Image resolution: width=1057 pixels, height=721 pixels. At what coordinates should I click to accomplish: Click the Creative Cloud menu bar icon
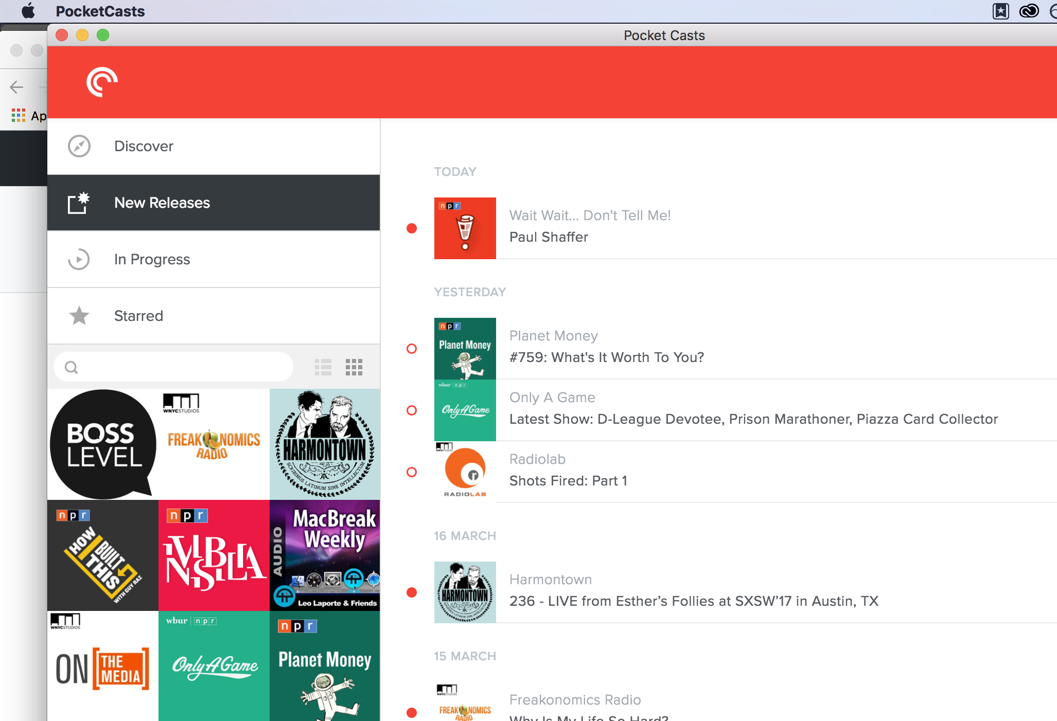tap(1029, 11)
